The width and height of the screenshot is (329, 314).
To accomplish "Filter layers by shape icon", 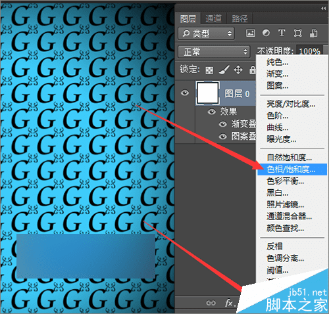I will pos(297,33).
